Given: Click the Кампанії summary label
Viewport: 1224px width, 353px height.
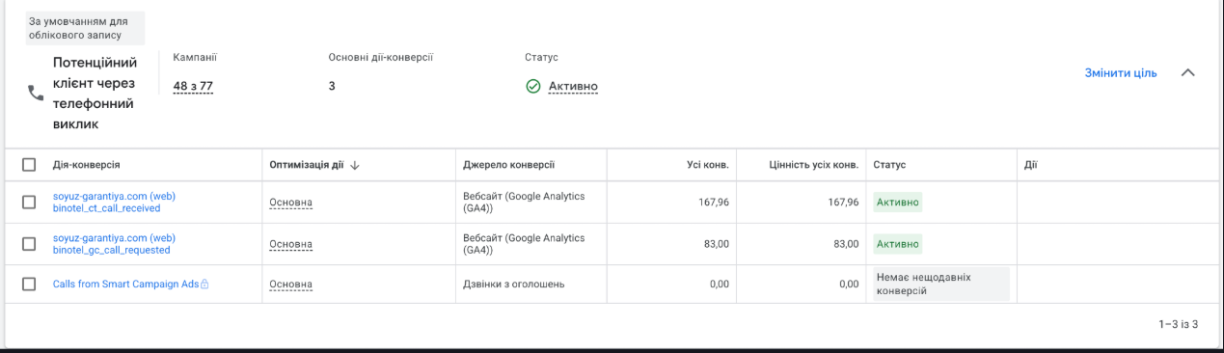Looking at the screenshot, I should (195, 58).
